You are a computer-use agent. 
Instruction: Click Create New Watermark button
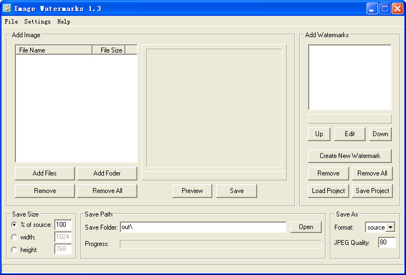[350, 156]
